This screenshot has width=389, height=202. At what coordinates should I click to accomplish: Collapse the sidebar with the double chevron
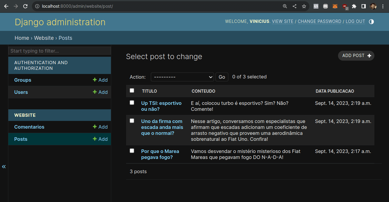(4, 166)
